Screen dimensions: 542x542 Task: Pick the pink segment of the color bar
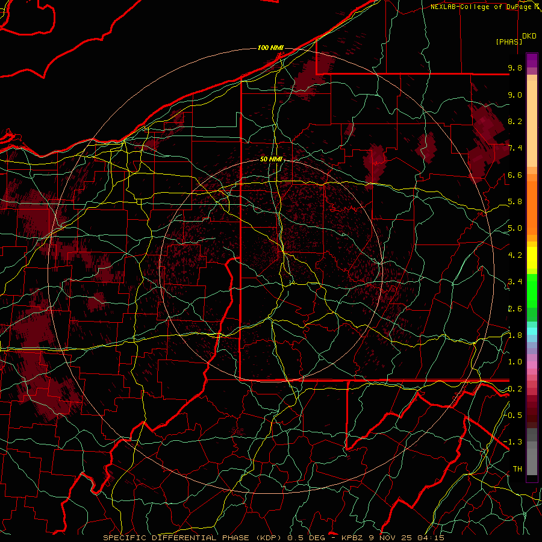click(532, 365)
